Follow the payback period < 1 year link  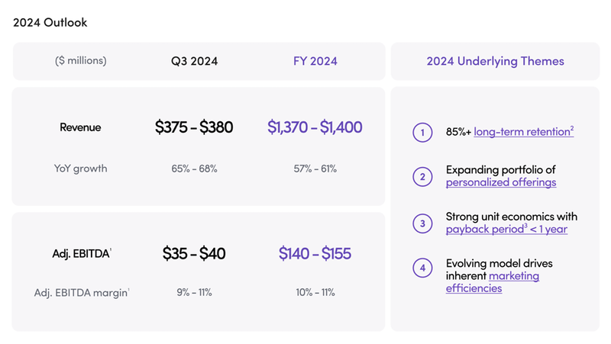point(506,230)
